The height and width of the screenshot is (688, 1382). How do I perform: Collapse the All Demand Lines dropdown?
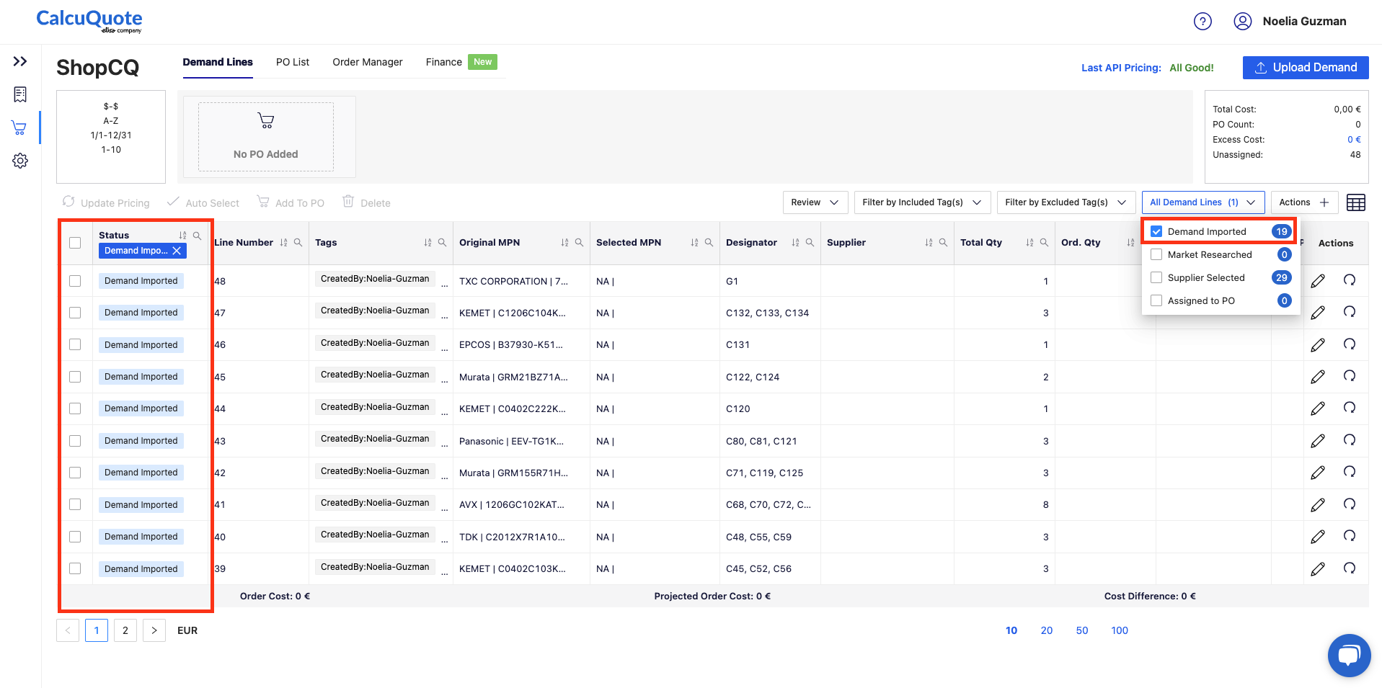click(1203, 202)
